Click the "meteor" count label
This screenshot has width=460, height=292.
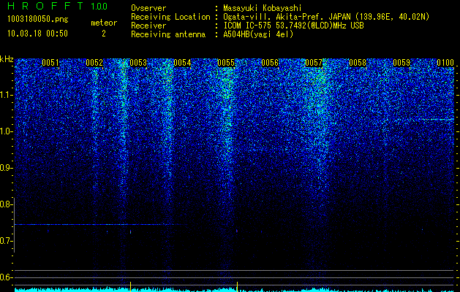(x=104, y=23)
